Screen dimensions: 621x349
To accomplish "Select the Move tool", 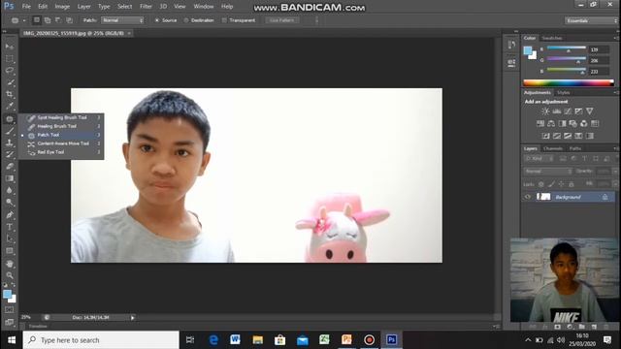I will pyautogui.click(x=10, y=47).
